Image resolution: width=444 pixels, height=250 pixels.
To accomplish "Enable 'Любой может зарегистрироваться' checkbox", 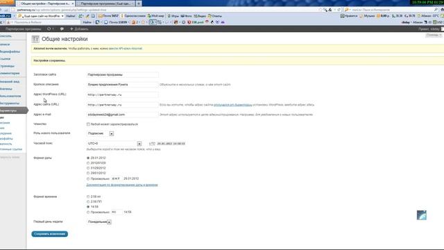I will [x=88, y=124].
